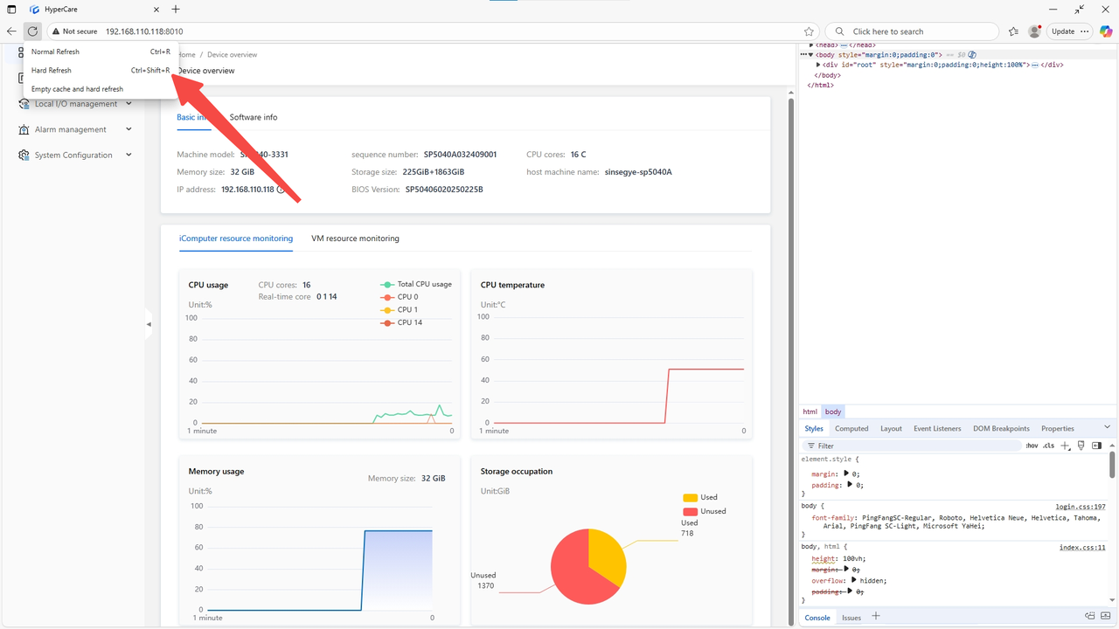Click the new style rule plus icon
This screenshot has height=629, width=1119.
[1065, 446]
